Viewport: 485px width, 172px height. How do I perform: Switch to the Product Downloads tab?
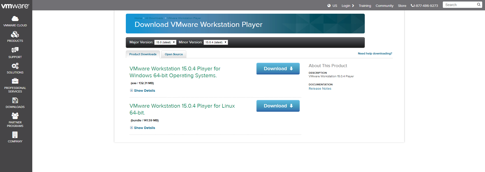pyautogui.click(x=143, y=54)
